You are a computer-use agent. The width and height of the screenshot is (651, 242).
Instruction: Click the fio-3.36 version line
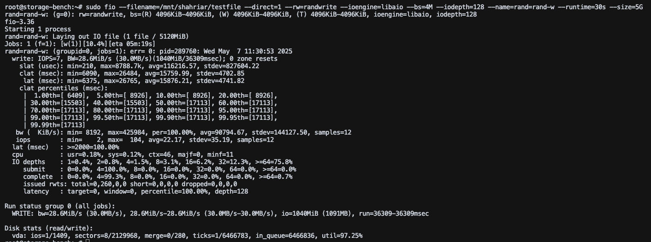coord(19,22)
